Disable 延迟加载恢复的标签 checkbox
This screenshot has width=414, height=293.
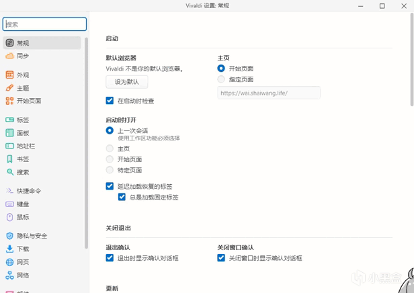[110, 186]
